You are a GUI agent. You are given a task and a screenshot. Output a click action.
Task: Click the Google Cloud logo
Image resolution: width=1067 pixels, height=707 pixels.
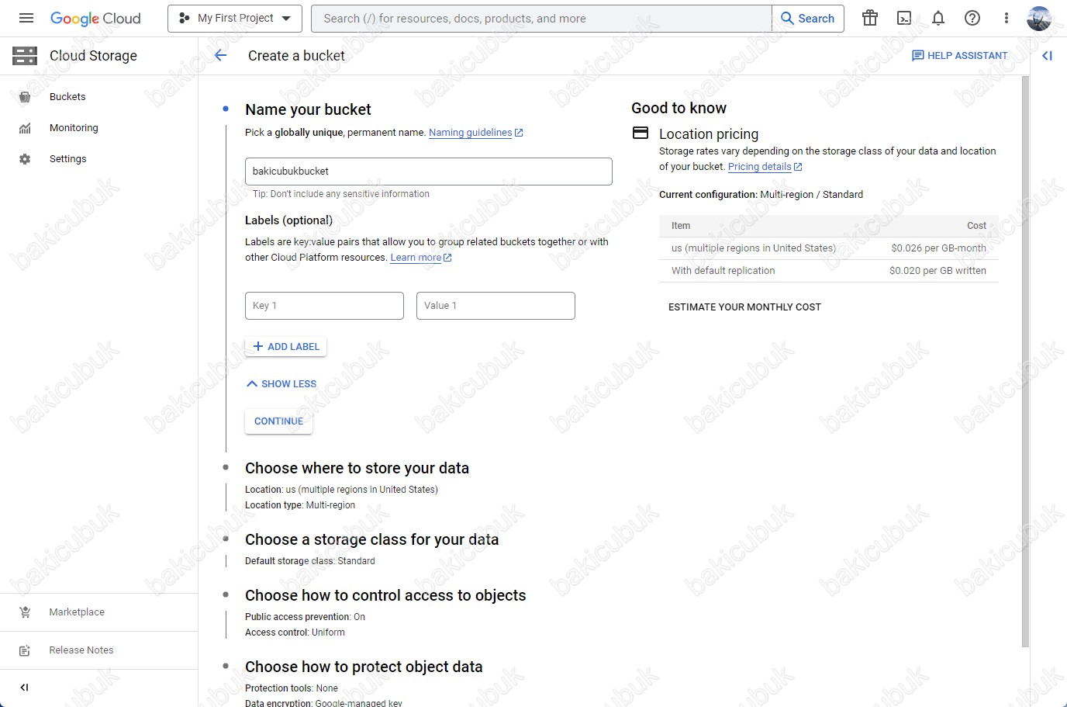[95, 19]
